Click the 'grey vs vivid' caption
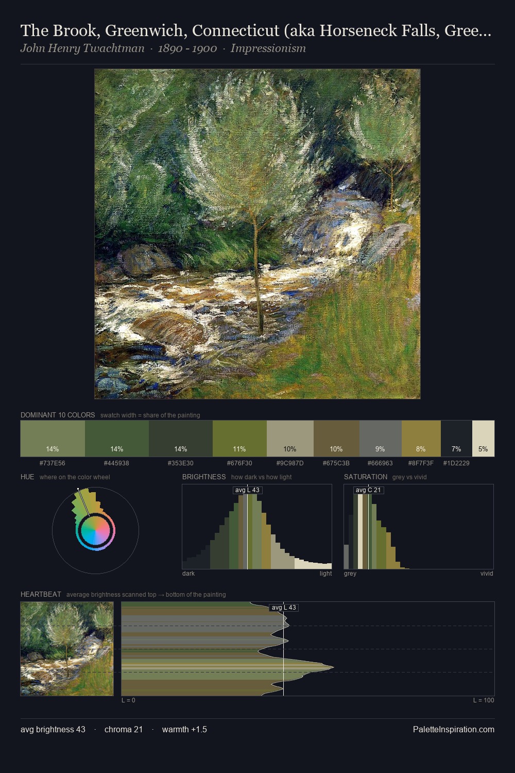The image size is (515, 773). coord(409,477)
